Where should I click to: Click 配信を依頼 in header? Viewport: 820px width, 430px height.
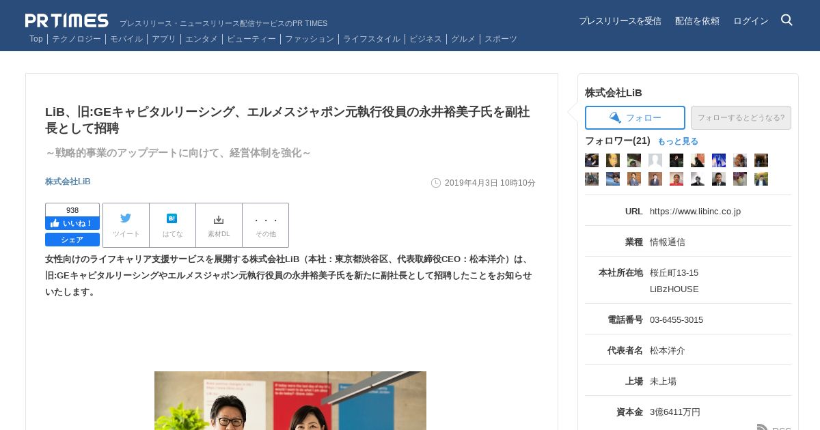pos(697,21)
